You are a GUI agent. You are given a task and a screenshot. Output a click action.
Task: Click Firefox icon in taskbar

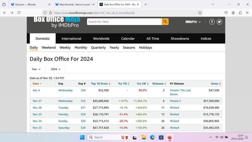pos(170,137)
